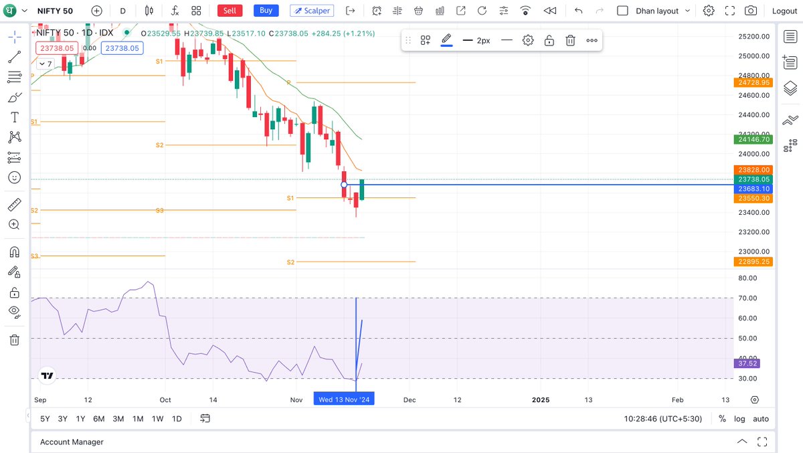Click the NIFTY 50 symbol search field
Viewport: 803px width, 453px height.
click(54, 11)
